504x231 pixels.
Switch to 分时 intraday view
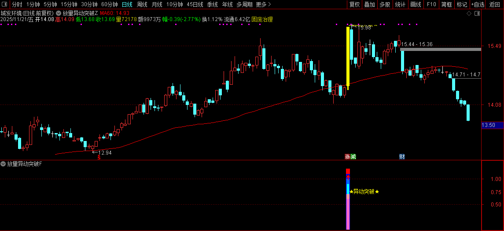tap(17, 4)
